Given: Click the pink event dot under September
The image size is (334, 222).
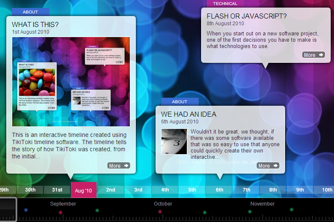Looking at the screenshot, I should [x=60, y=212].
